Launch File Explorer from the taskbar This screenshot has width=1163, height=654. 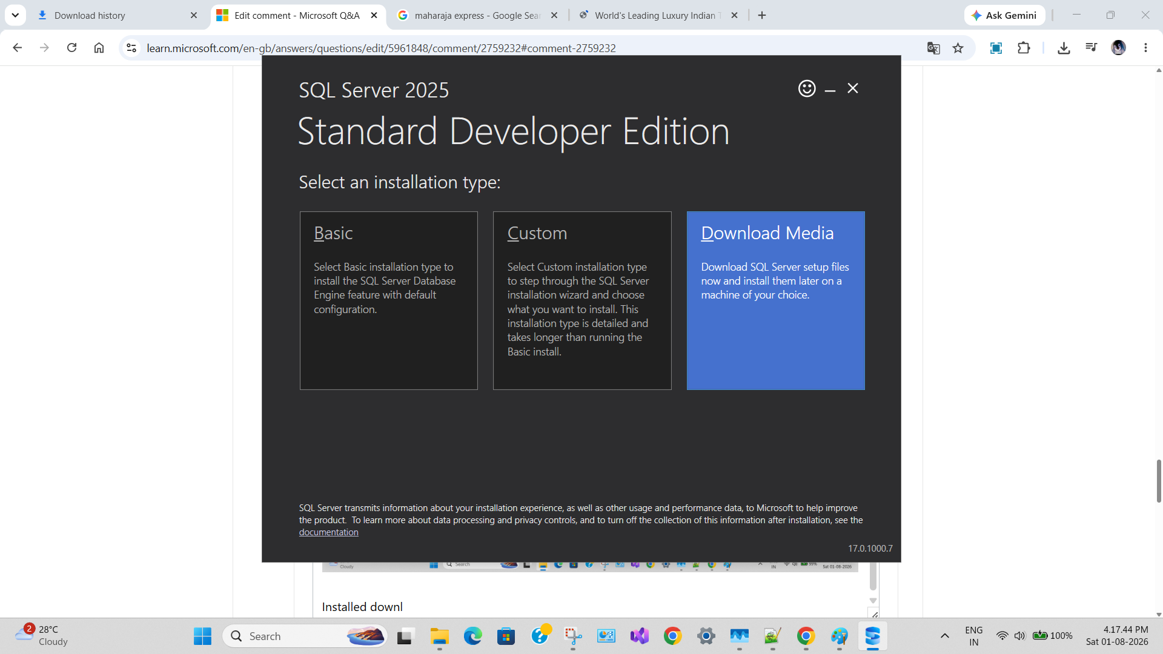(x=439, y=636)
